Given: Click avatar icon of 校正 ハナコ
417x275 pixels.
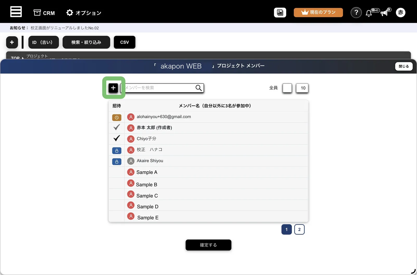Looking at the screenshot, I should pos(131,150).
